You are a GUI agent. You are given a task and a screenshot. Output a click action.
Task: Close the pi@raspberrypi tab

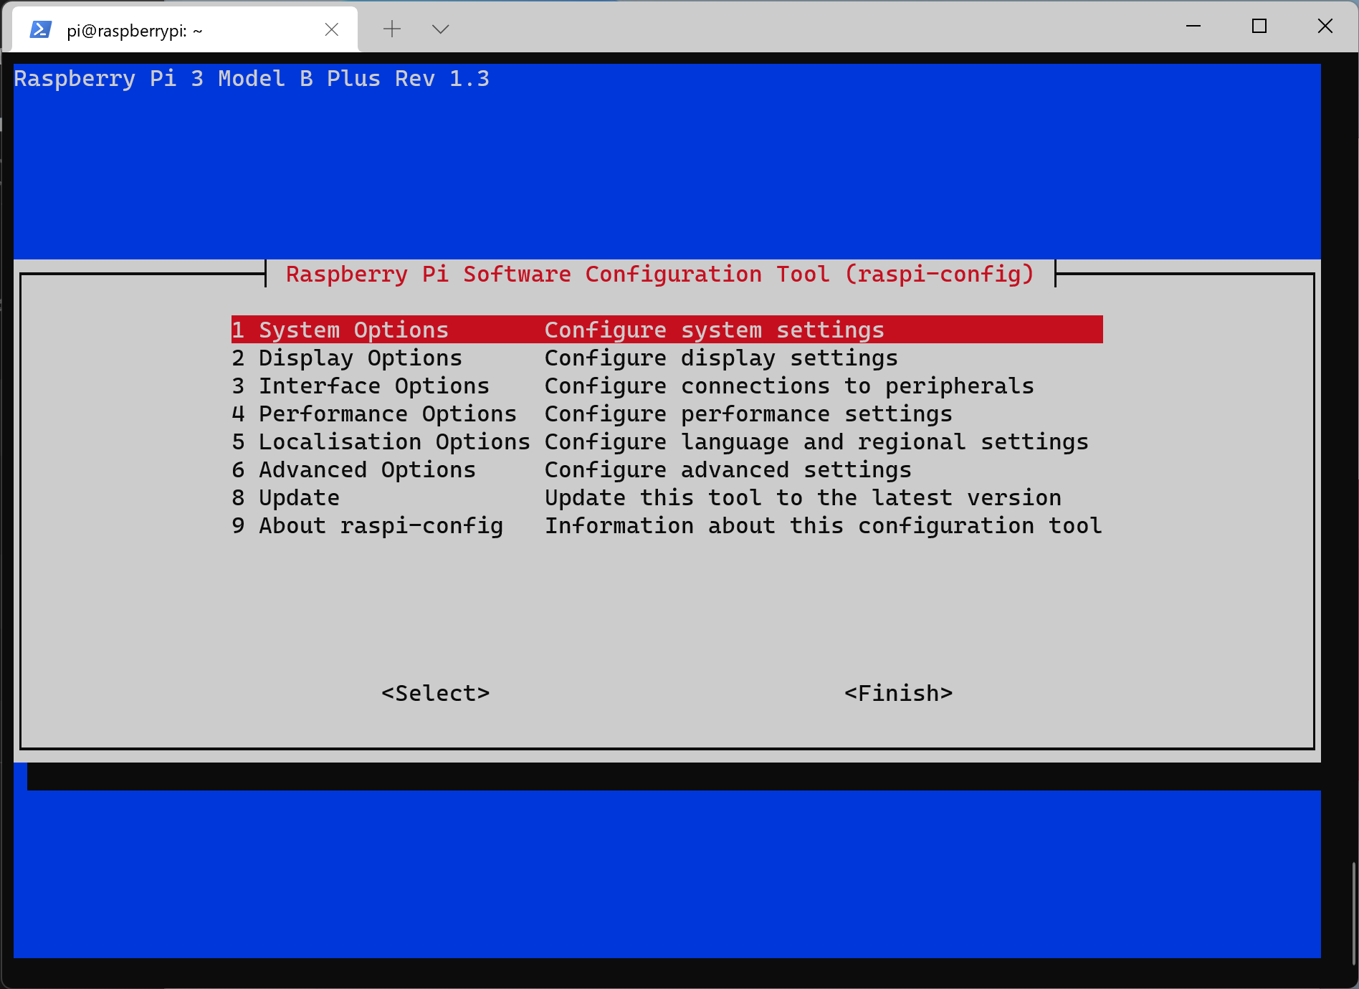(331, 29)
